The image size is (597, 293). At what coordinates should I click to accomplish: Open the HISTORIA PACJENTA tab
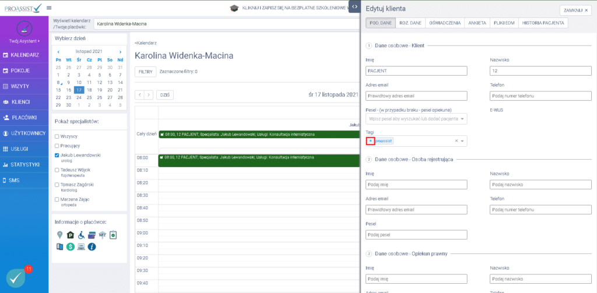[543, 23]
